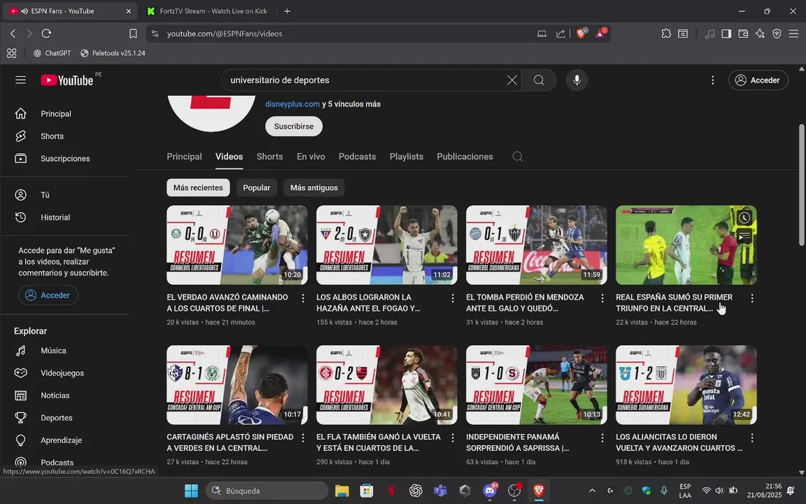This screenshot has width=806, height=504.
Task: Reload the page in browser toolbar
Action: coord(46,34)
